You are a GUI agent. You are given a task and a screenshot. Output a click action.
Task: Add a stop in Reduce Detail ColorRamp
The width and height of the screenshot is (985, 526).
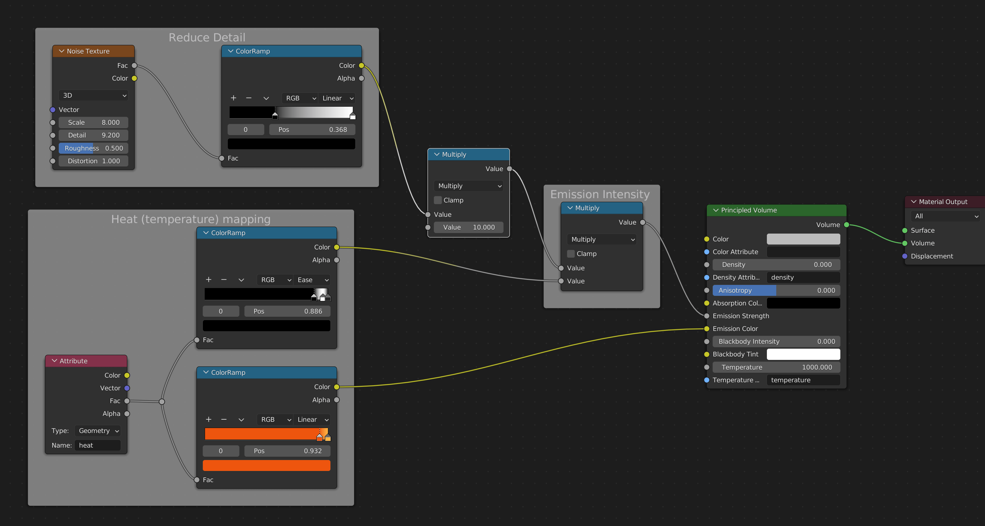[233, 98]
